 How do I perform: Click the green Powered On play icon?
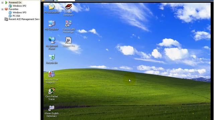click(x=6, y=2)
